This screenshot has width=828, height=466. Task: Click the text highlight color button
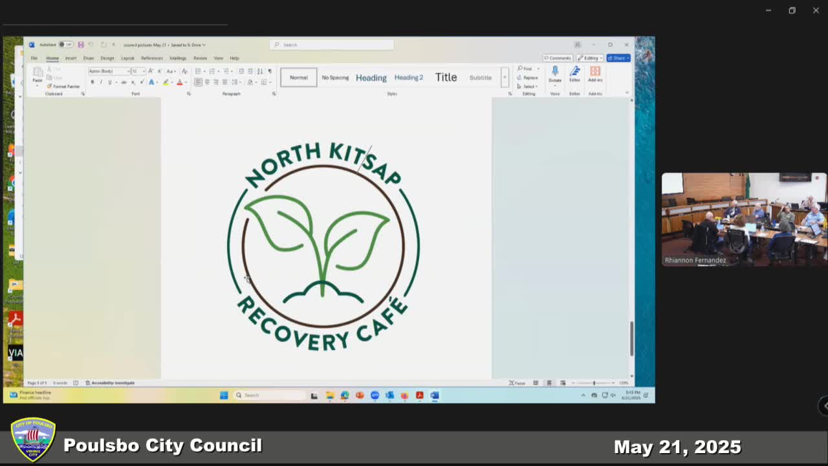[166, 82]
